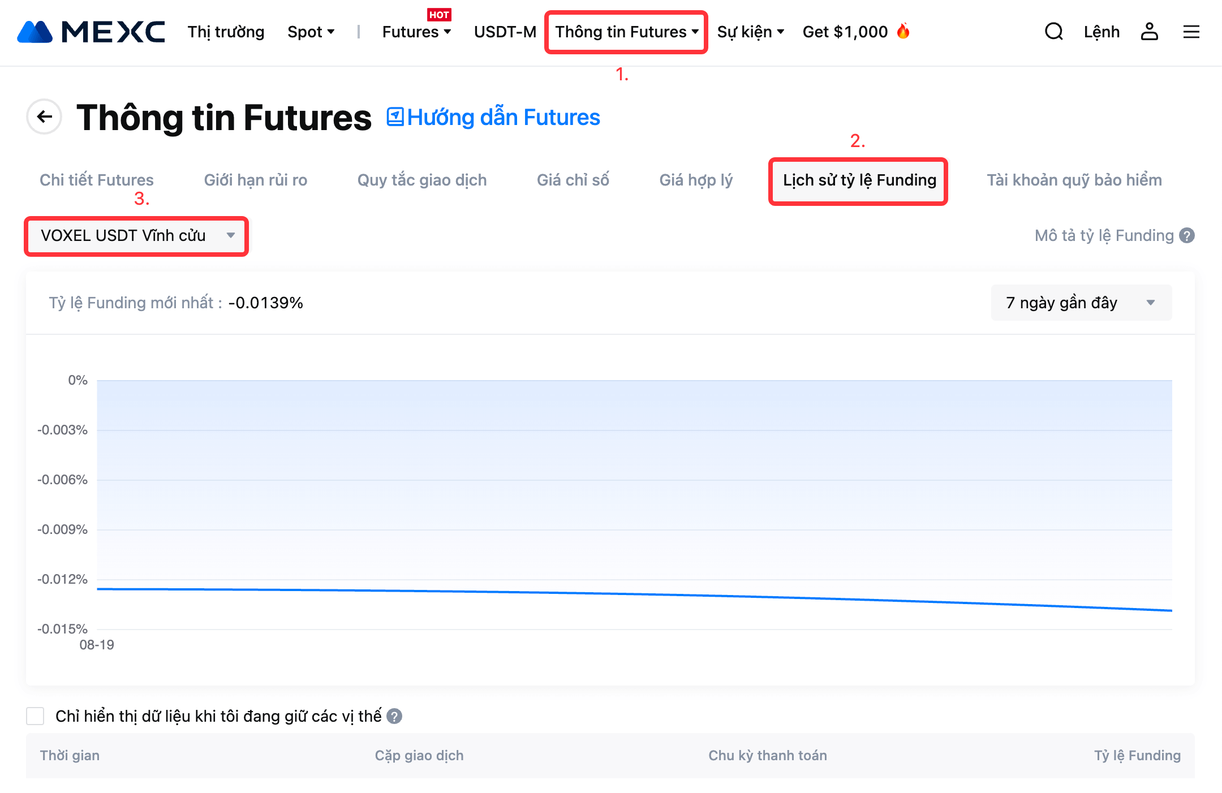The height and width of the screenshot is (793, 1222).
Task: Click the Lệnh orders button
Action: click(1101, 32)
